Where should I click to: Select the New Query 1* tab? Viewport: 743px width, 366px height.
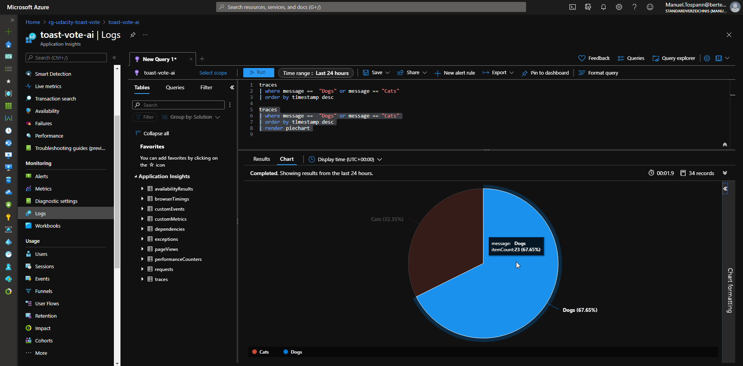160,59
